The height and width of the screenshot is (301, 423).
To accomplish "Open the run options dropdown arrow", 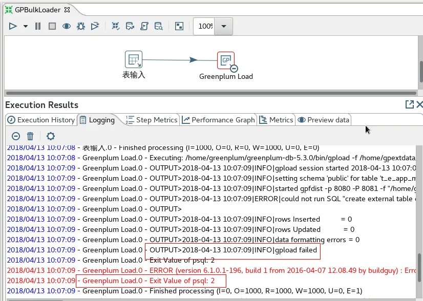I will [26, 26].
